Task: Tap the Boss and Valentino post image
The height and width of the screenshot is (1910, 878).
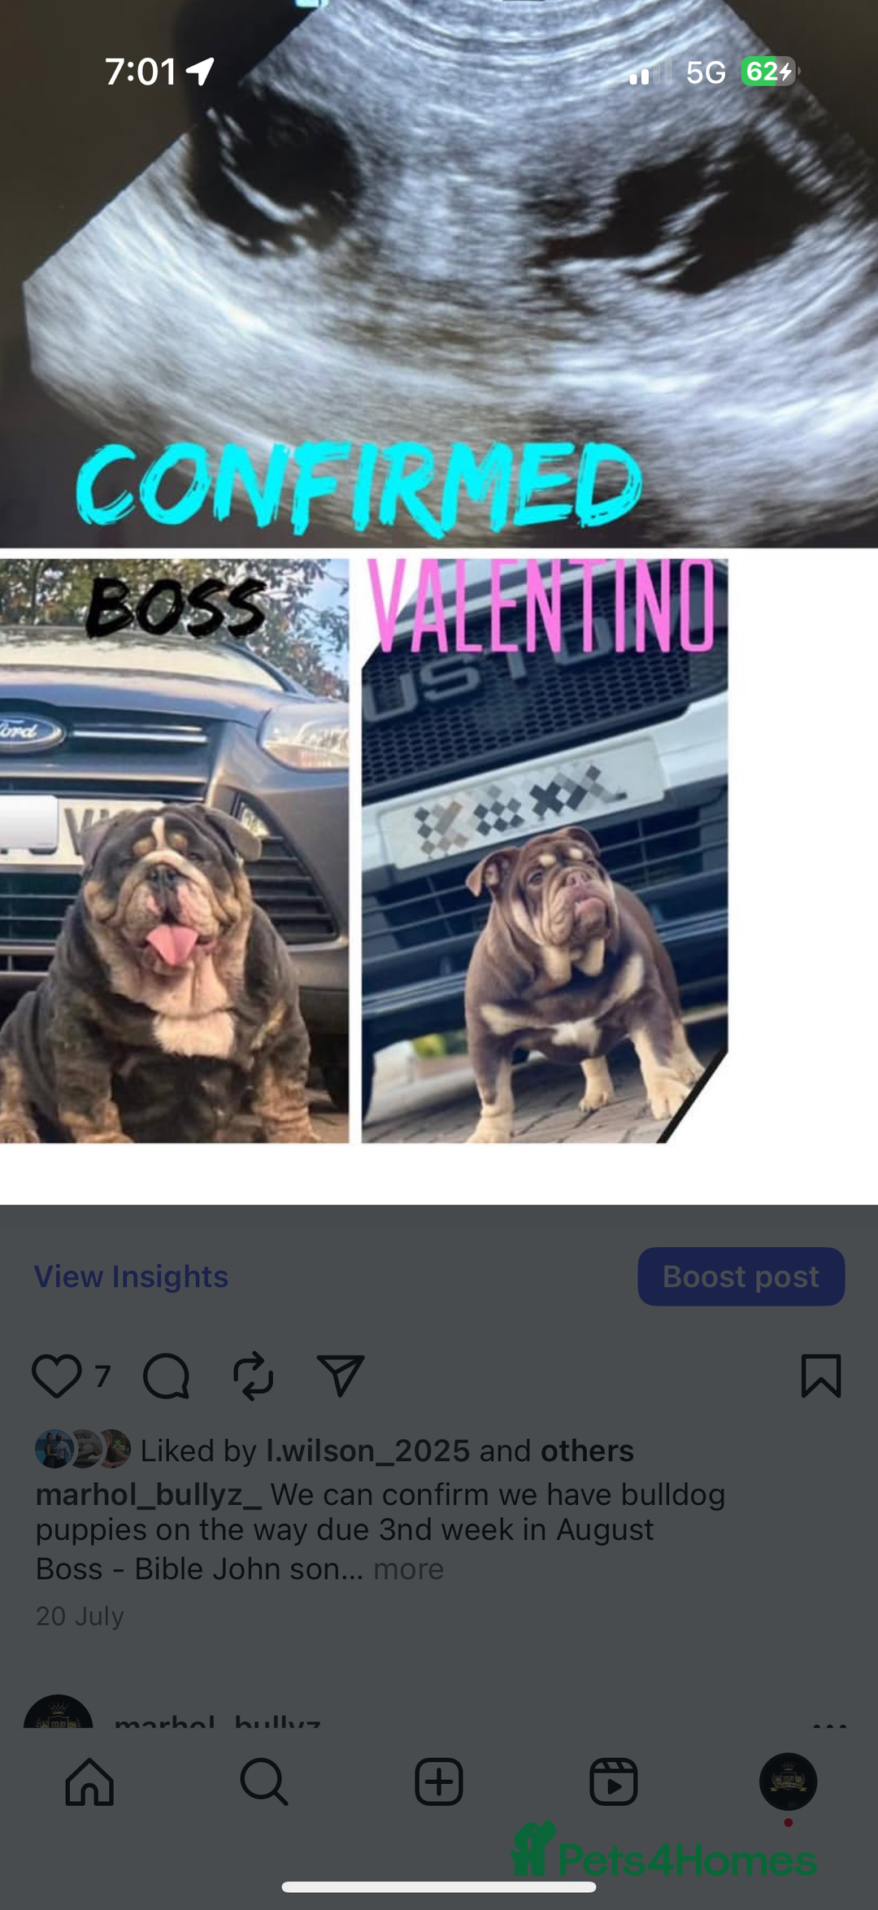Action: (x=439, y=602)
